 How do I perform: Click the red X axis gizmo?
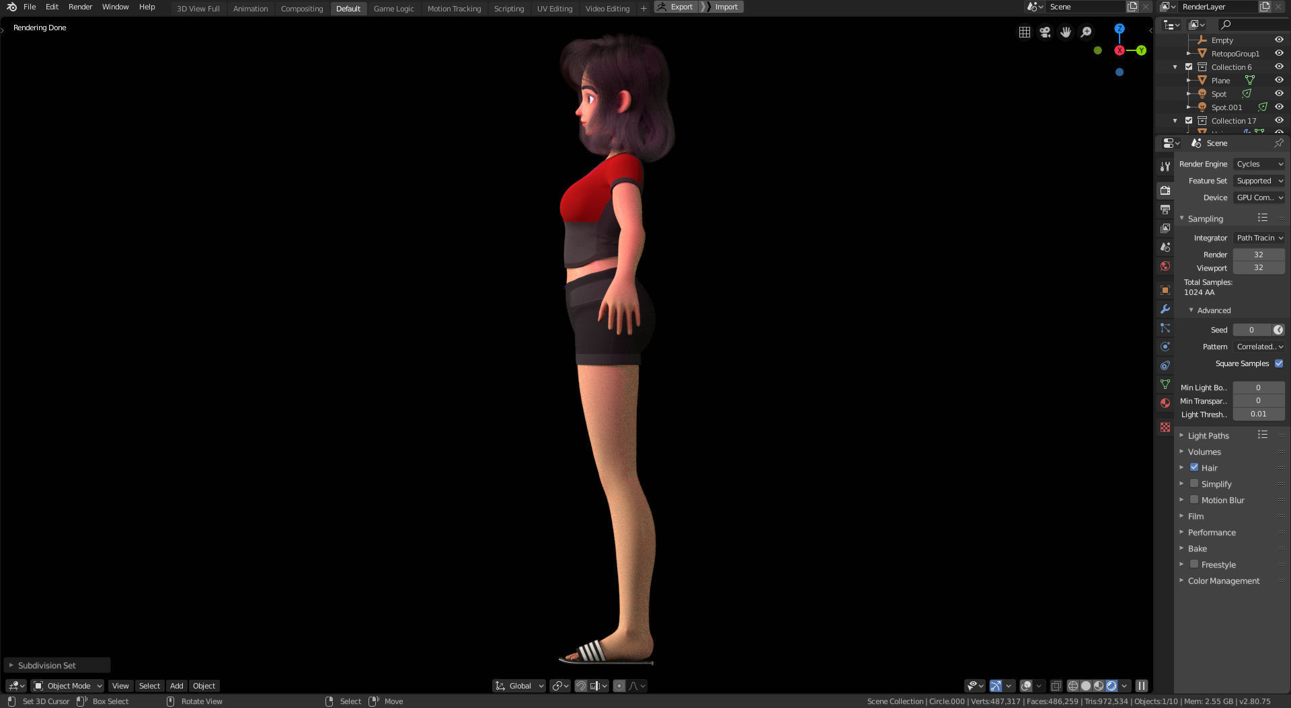click(1120, 50)
